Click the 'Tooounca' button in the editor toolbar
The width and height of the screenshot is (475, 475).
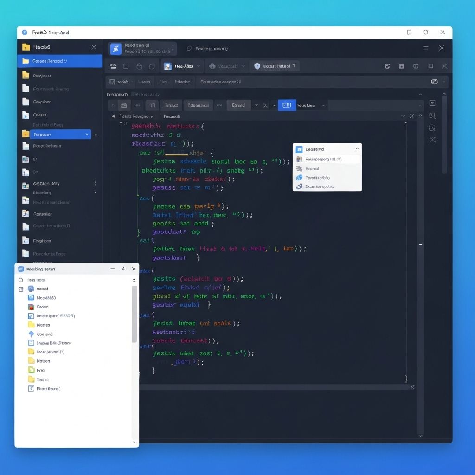pos(198,105)
